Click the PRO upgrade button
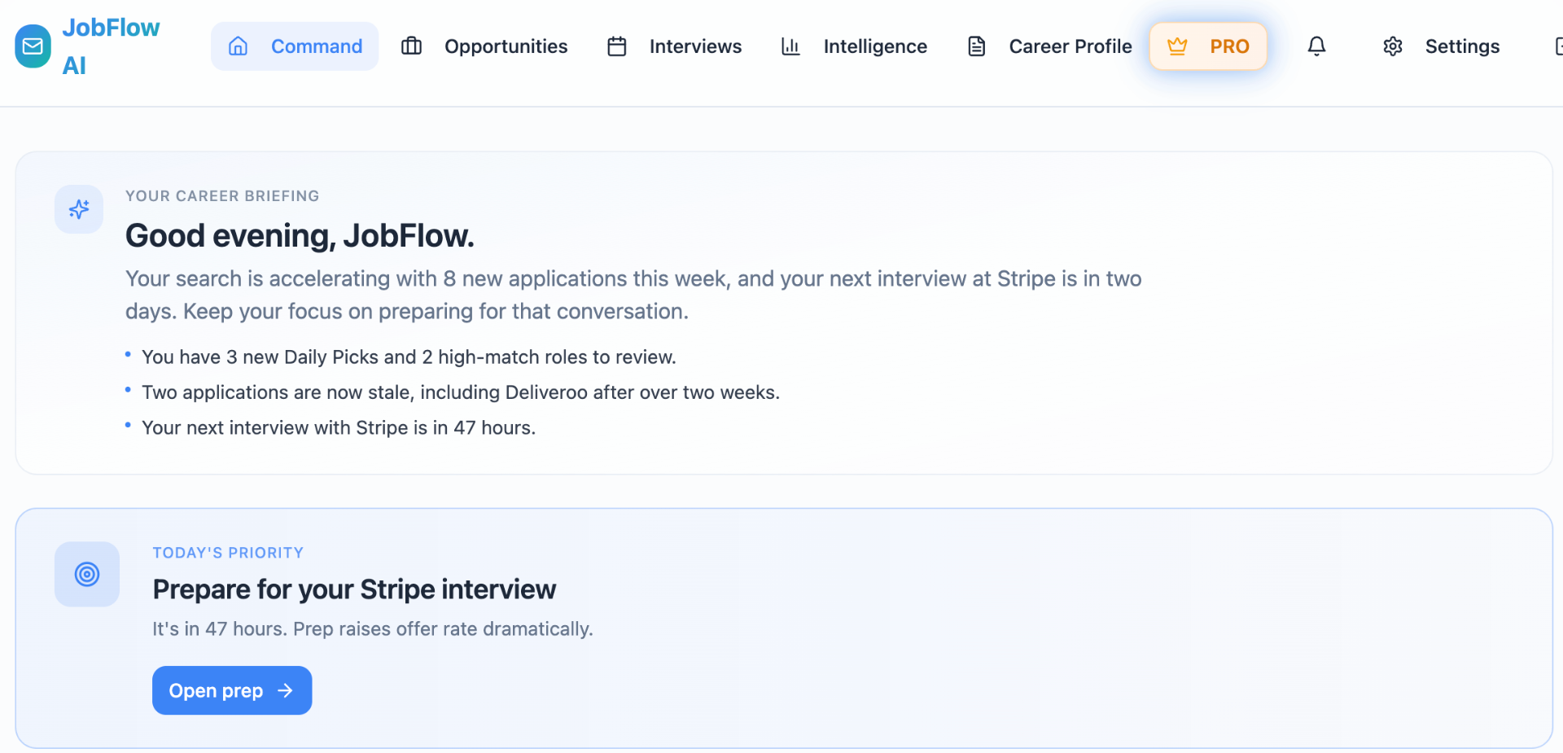This screenshot has width=1563, height=753. click(x=1208, y=46)
